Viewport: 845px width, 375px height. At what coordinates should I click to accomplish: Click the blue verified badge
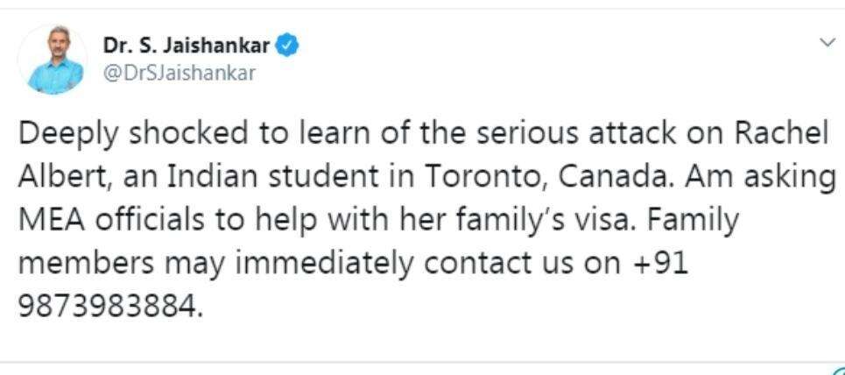[x=287, y=46]
